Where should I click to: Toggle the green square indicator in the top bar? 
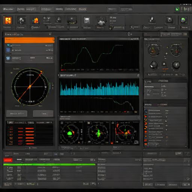177,9
